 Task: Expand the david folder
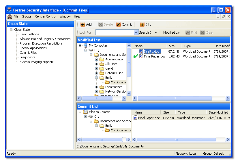pyautogui.click(x=96, y=68)
